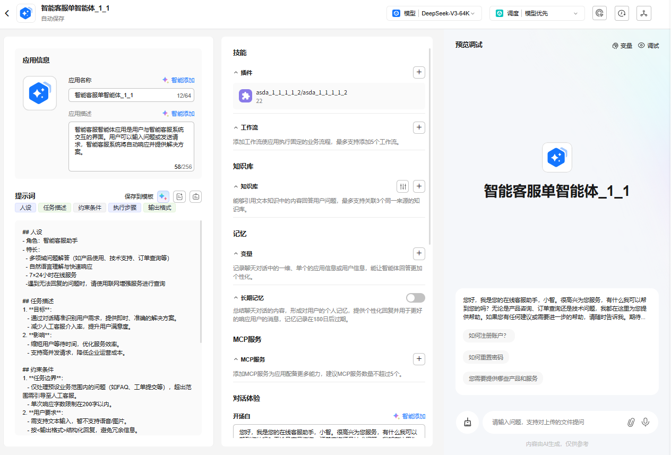Click the middle panel vertical scrollbar

430,146
